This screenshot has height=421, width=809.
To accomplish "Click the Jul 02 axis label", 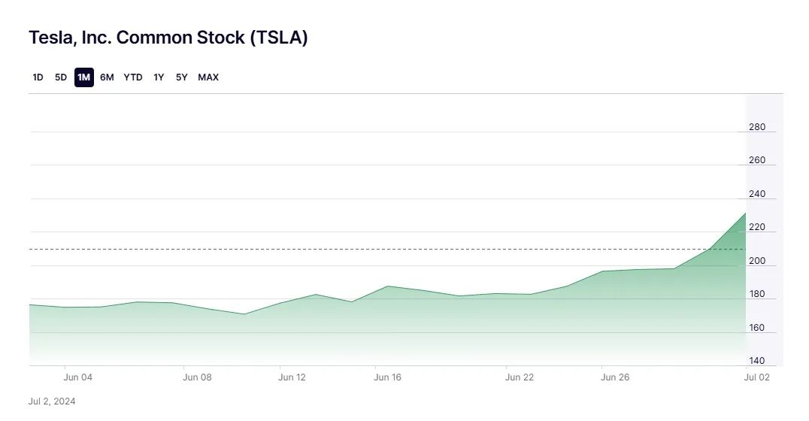I will [757, 377].
